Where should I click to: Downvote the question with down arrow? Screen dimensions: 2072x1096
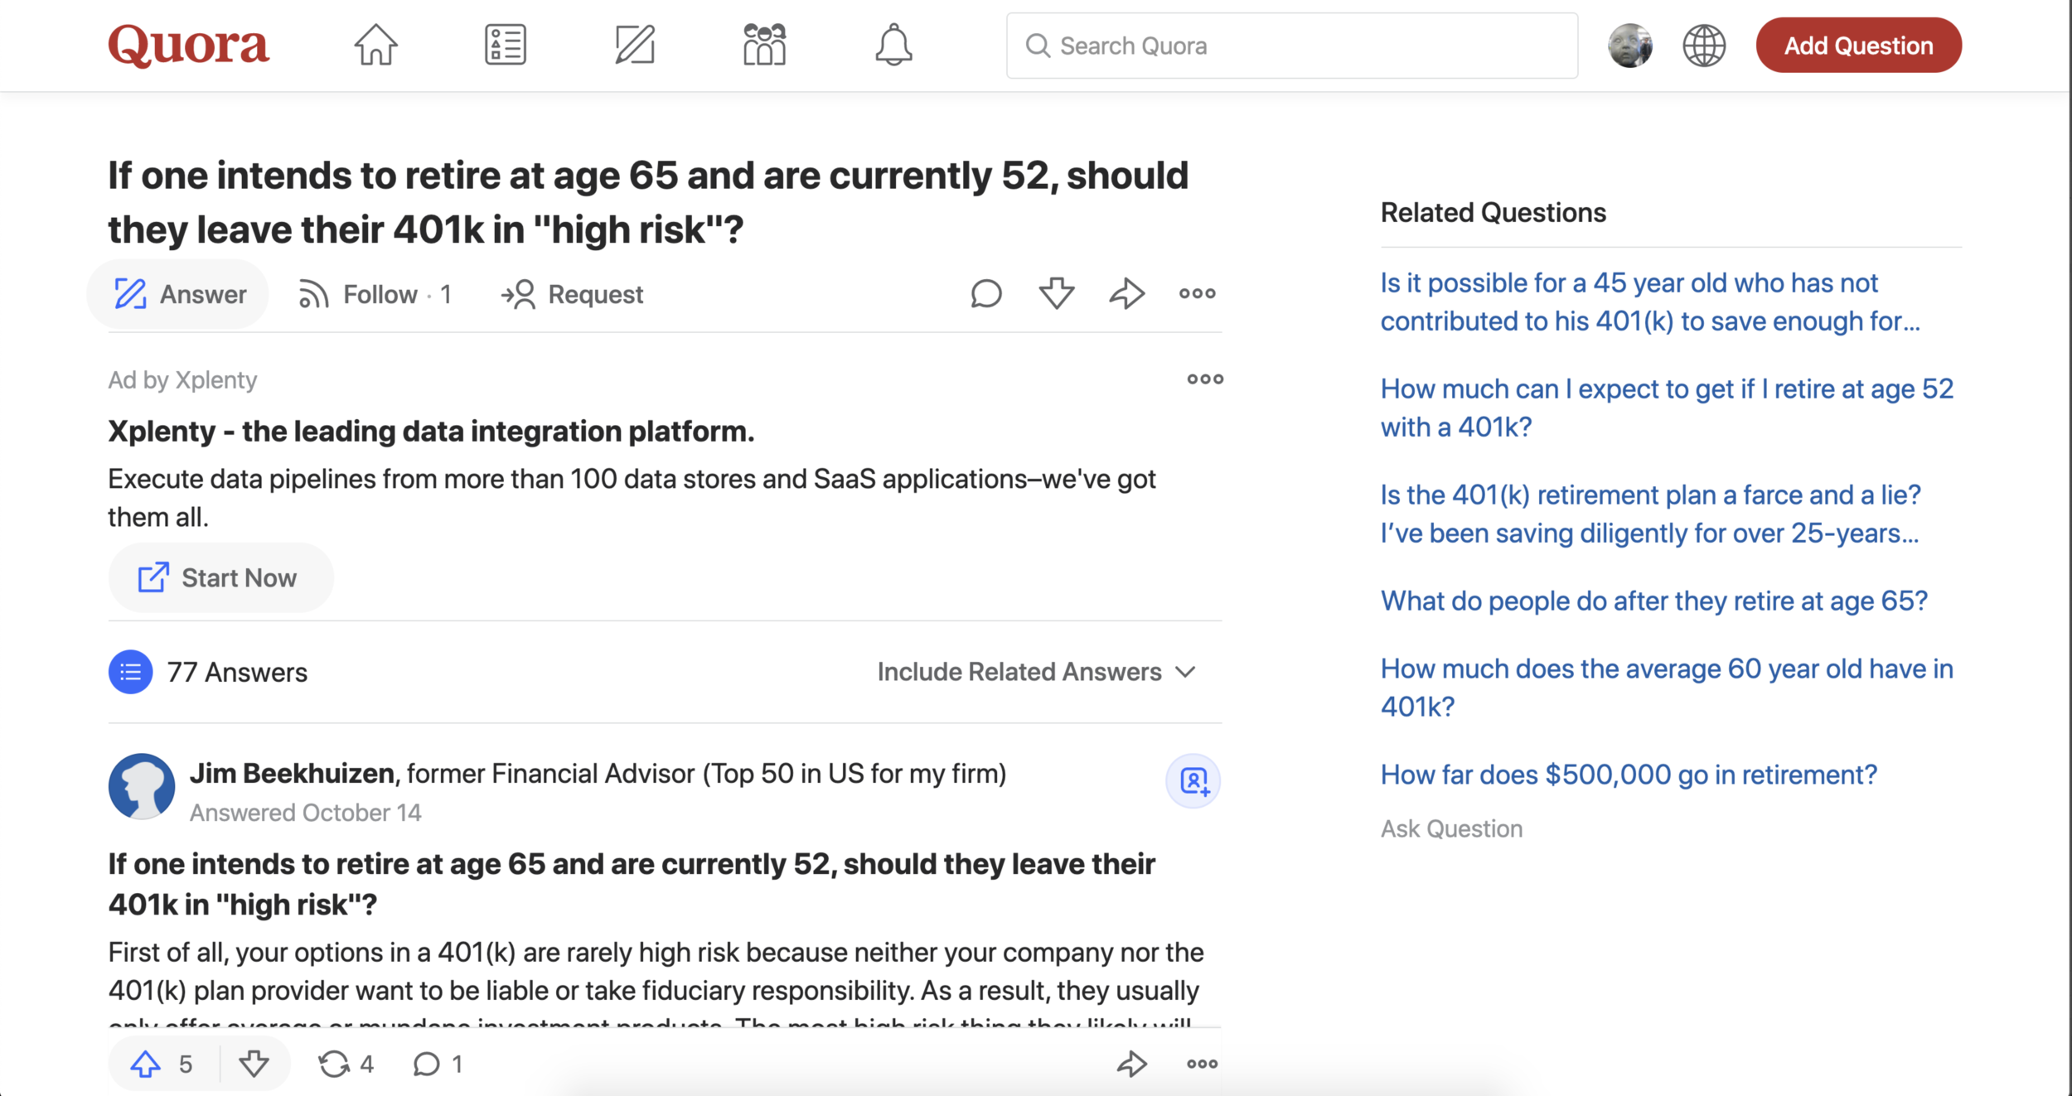(x=1057, y=294)
